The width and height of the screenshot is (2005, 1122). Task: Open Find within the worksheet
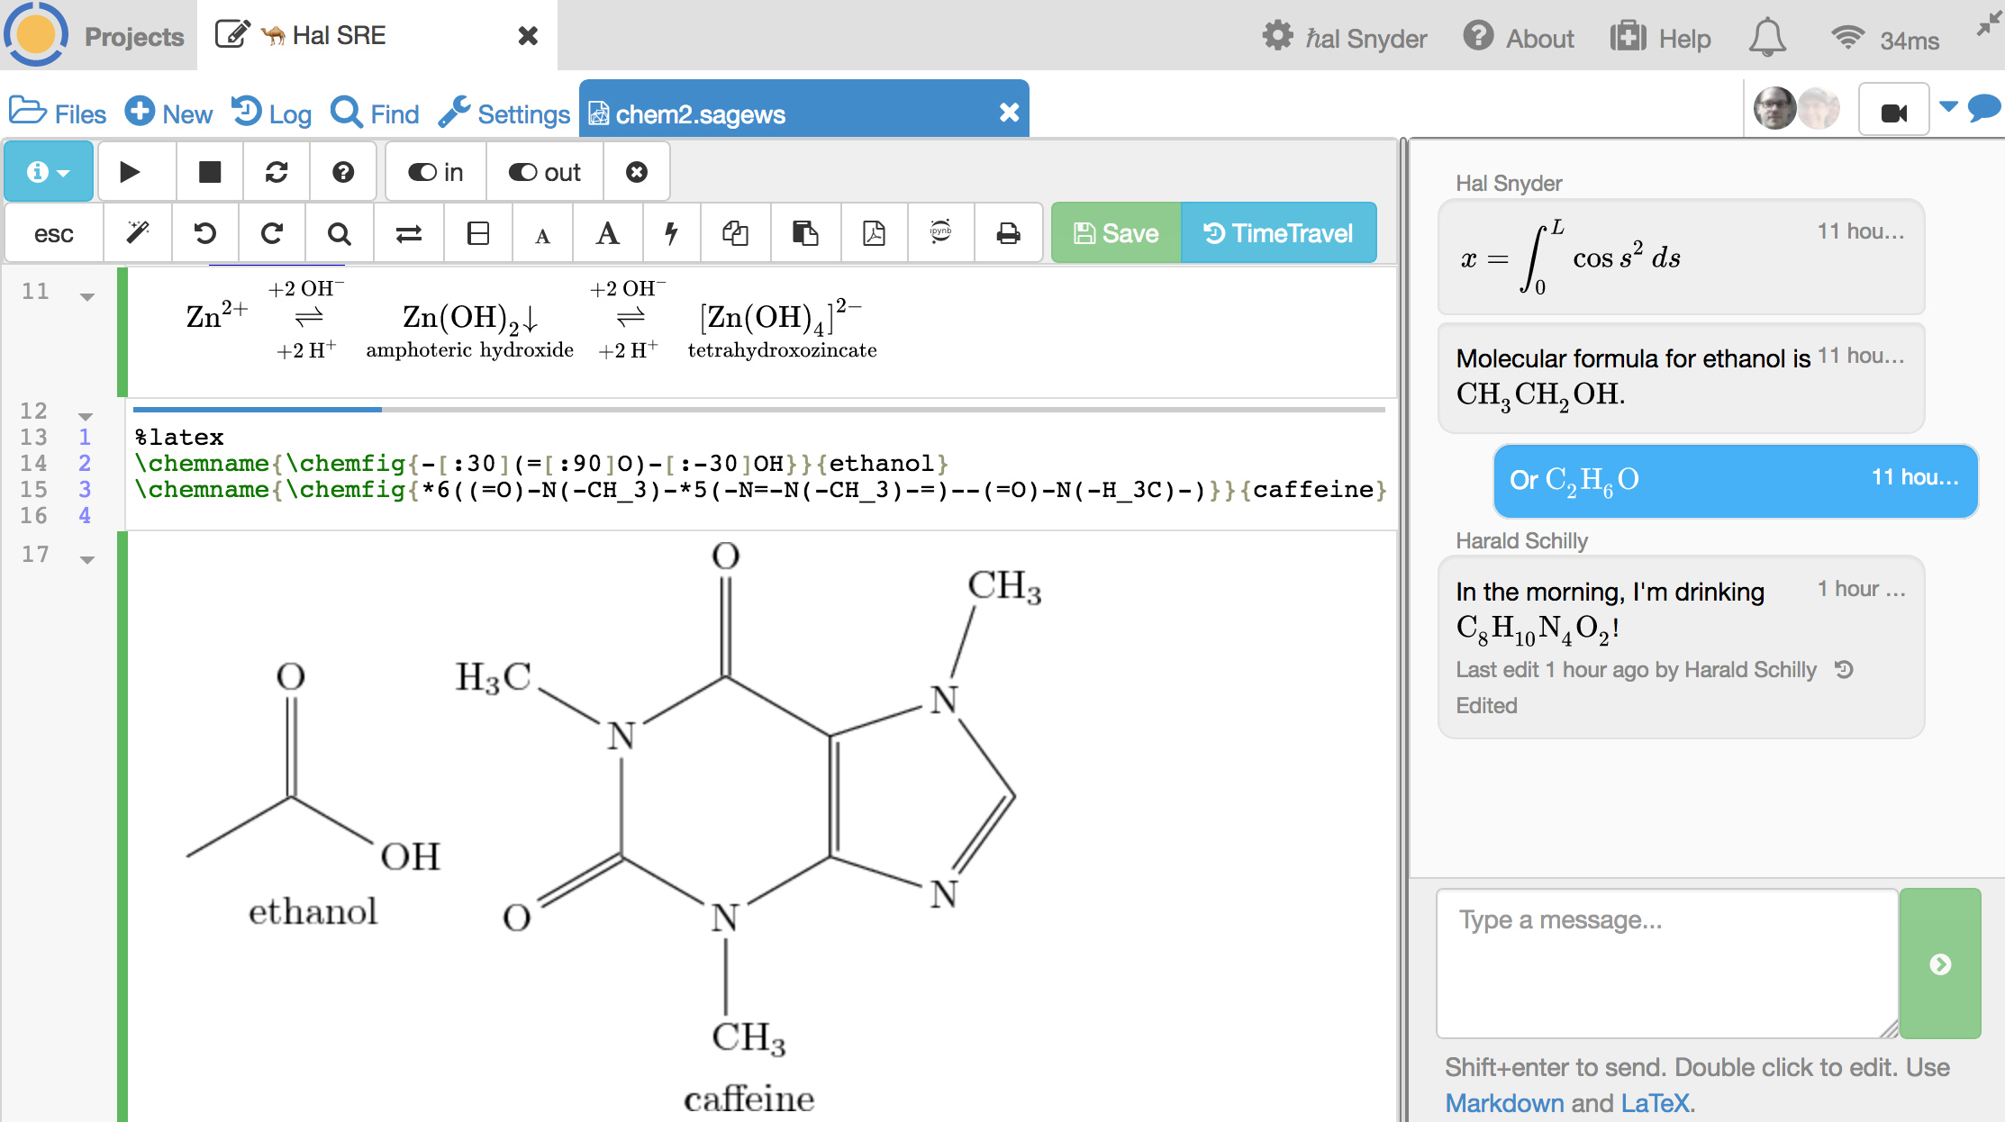tap(340, 233)
